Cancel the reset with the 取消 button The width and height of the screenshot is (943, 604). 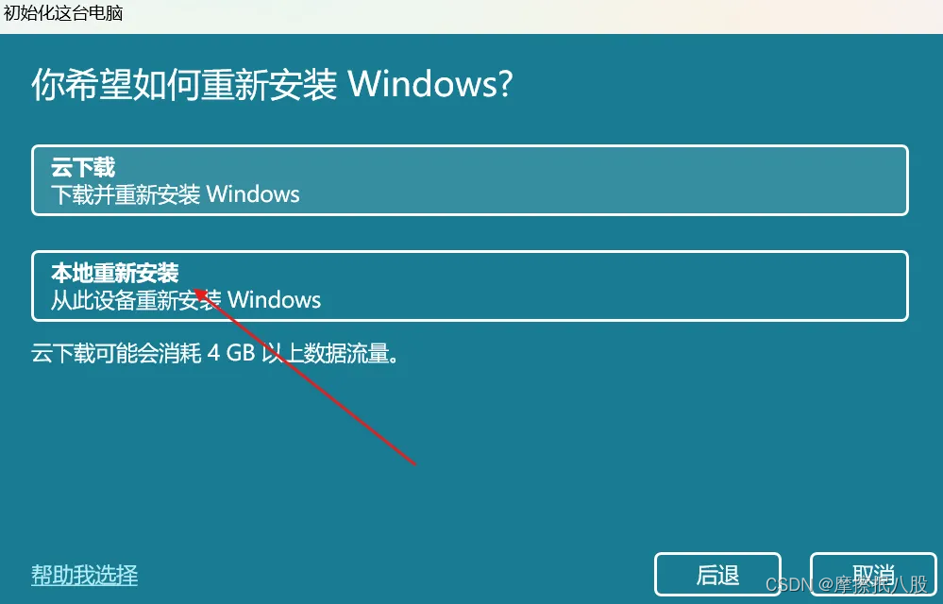(873, 575)
